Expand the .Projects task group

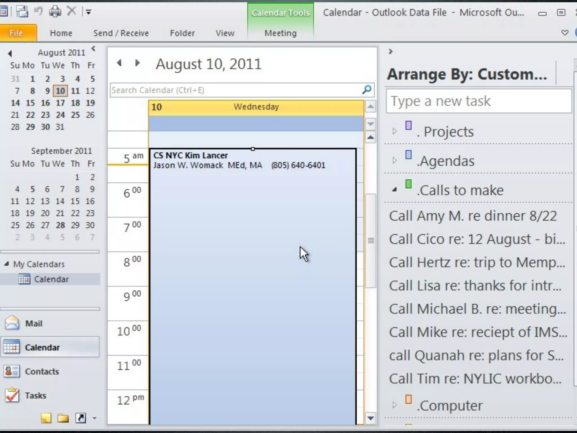[x=394, y=131]
